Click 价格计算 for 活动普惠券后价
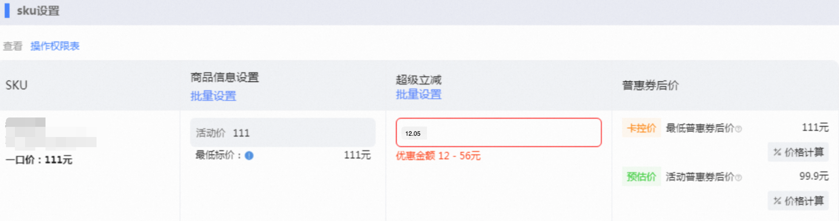 pos(798,201)
